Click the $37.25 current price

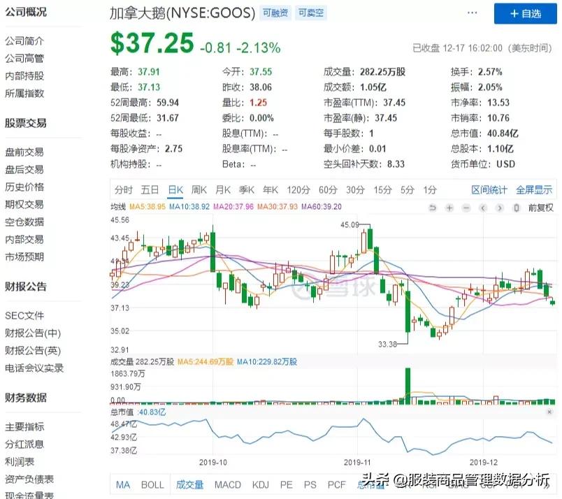152,43
